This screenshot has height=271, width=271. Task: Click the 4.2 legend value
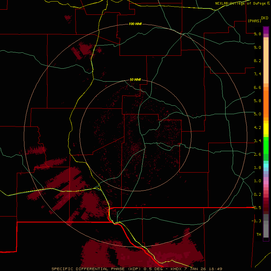click(x=257, y=128)
